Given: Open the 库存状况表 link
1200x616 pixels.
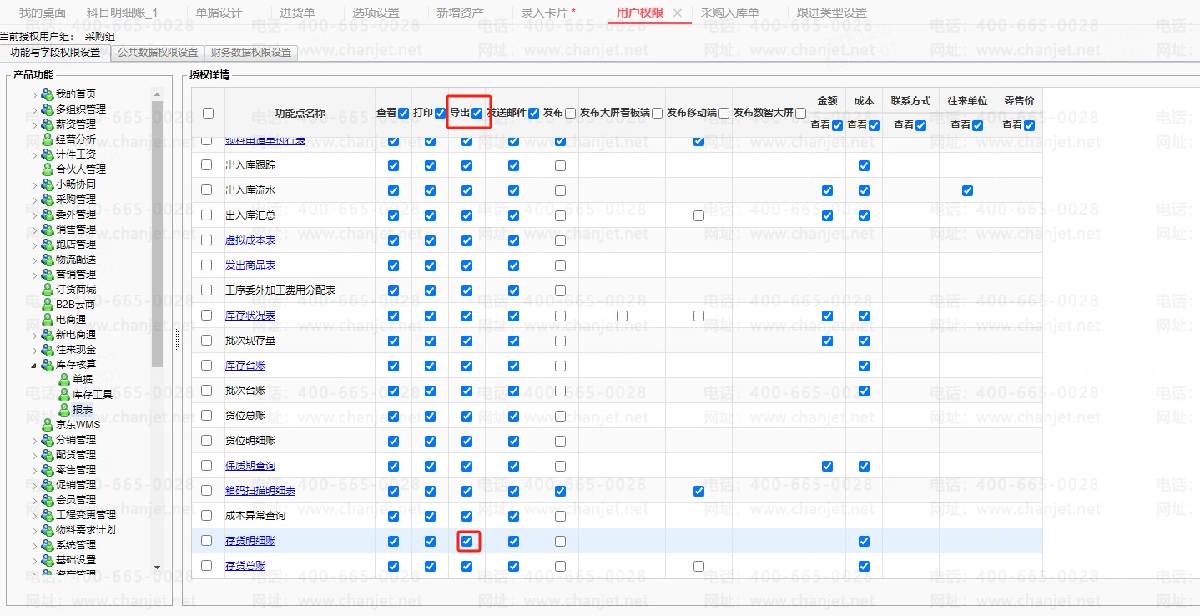Looking at the screenshot, I should [250, 316].
